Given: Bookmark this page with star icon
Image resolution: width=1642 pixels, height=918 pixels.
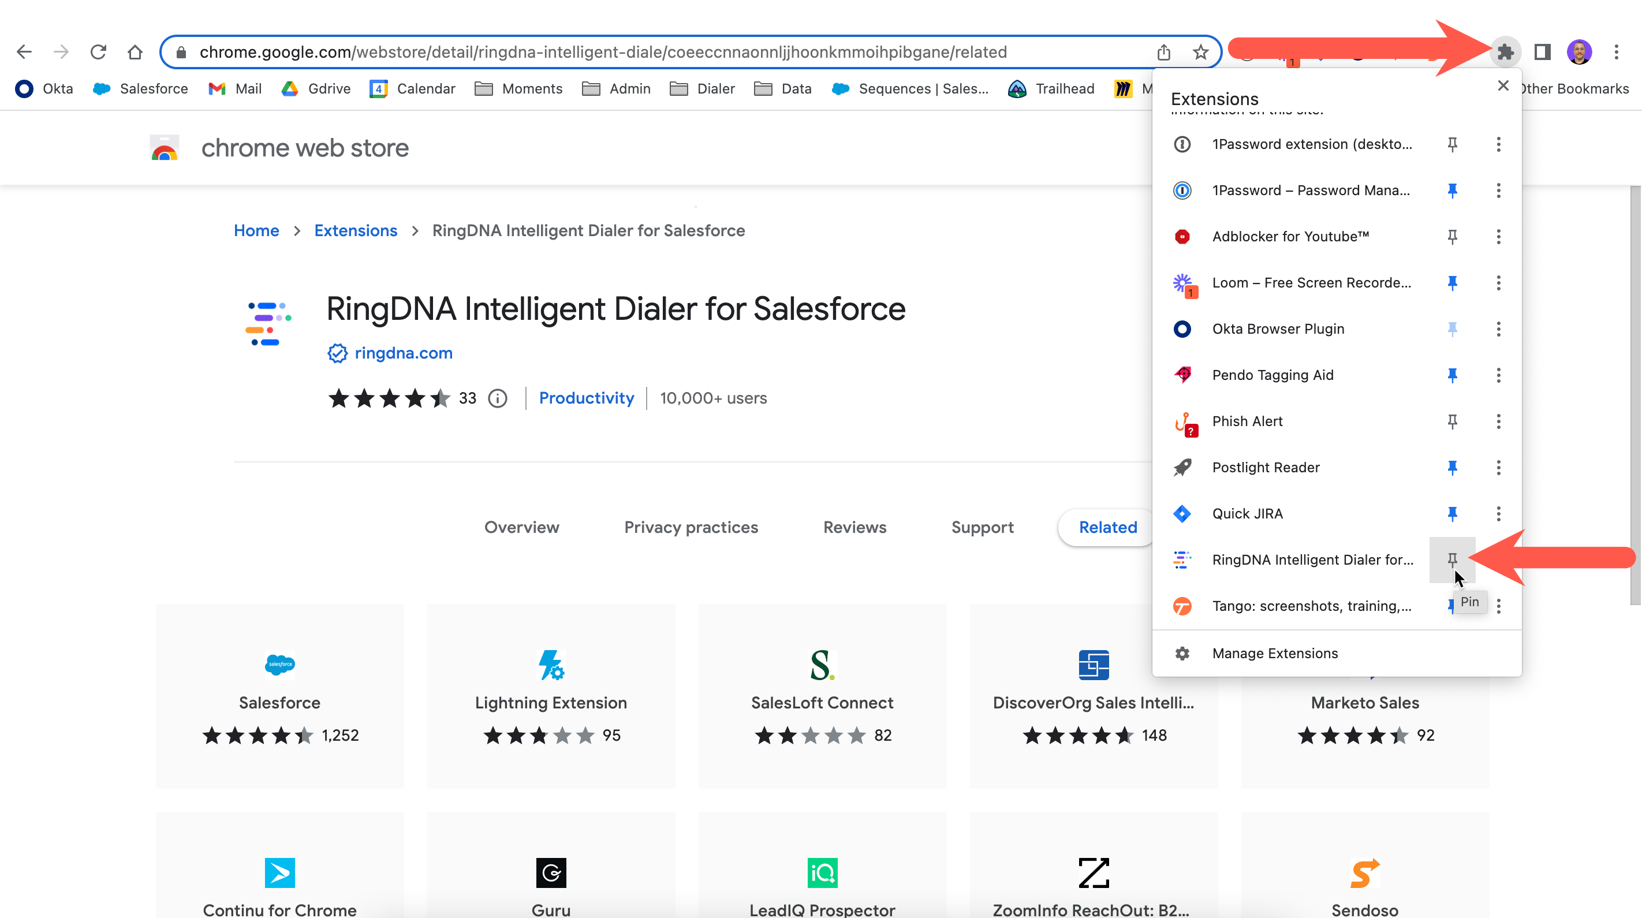Looking at the screenshot, I should 1200,51.
